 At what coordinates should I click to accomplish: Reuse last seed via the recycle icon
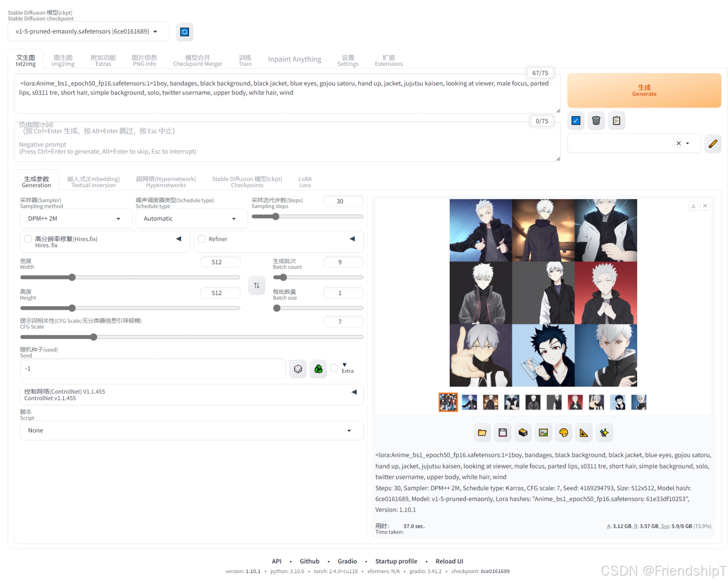click(x=318, y=368)
